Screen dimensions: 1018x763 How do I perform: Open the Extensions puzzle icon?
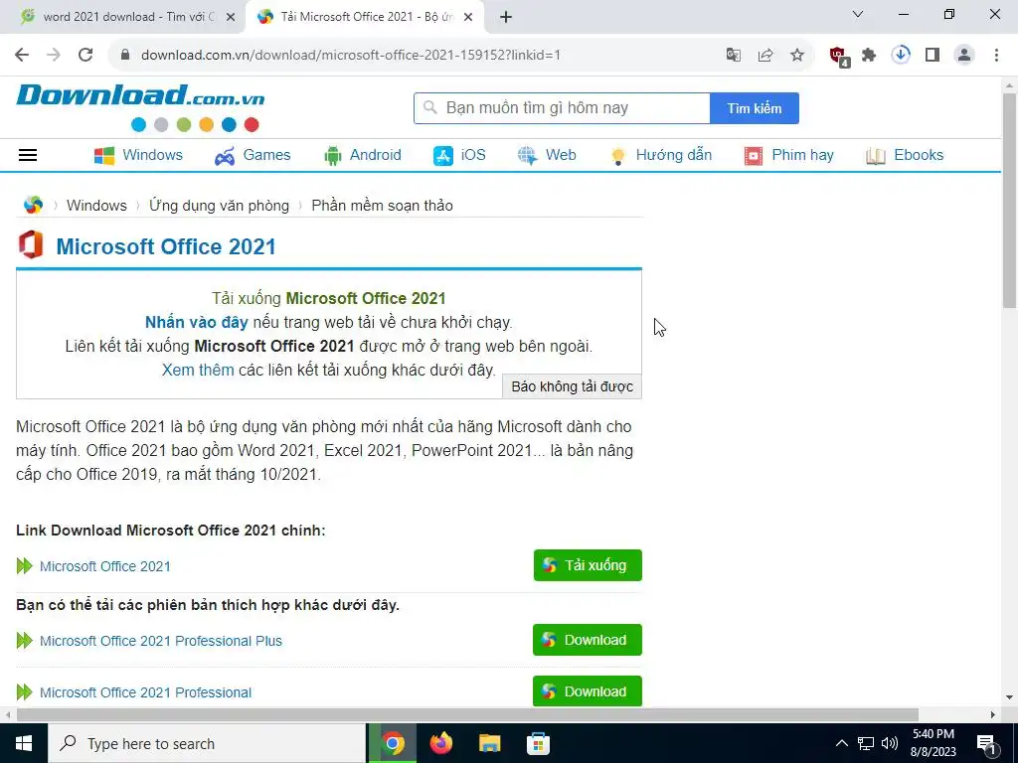(x=869, y=55)
